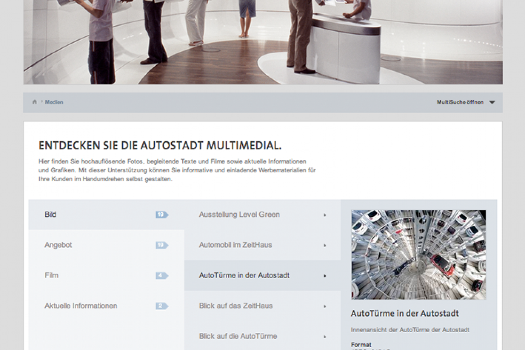Select the Bild category tab

click(50, 215)
